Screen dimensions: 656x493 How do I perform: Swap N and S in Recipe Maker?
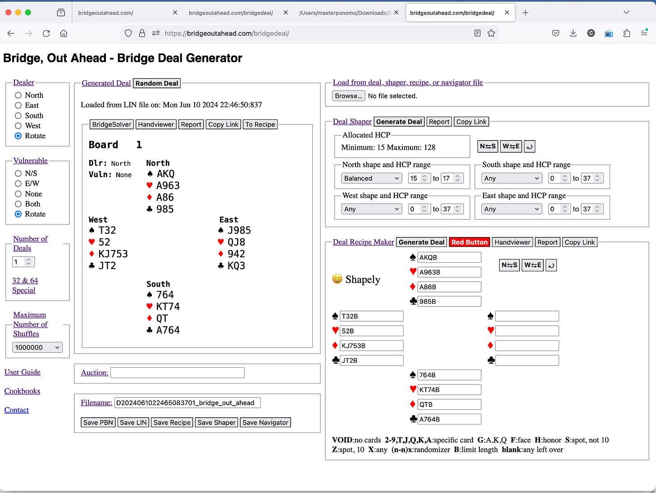tap(509, 265)
